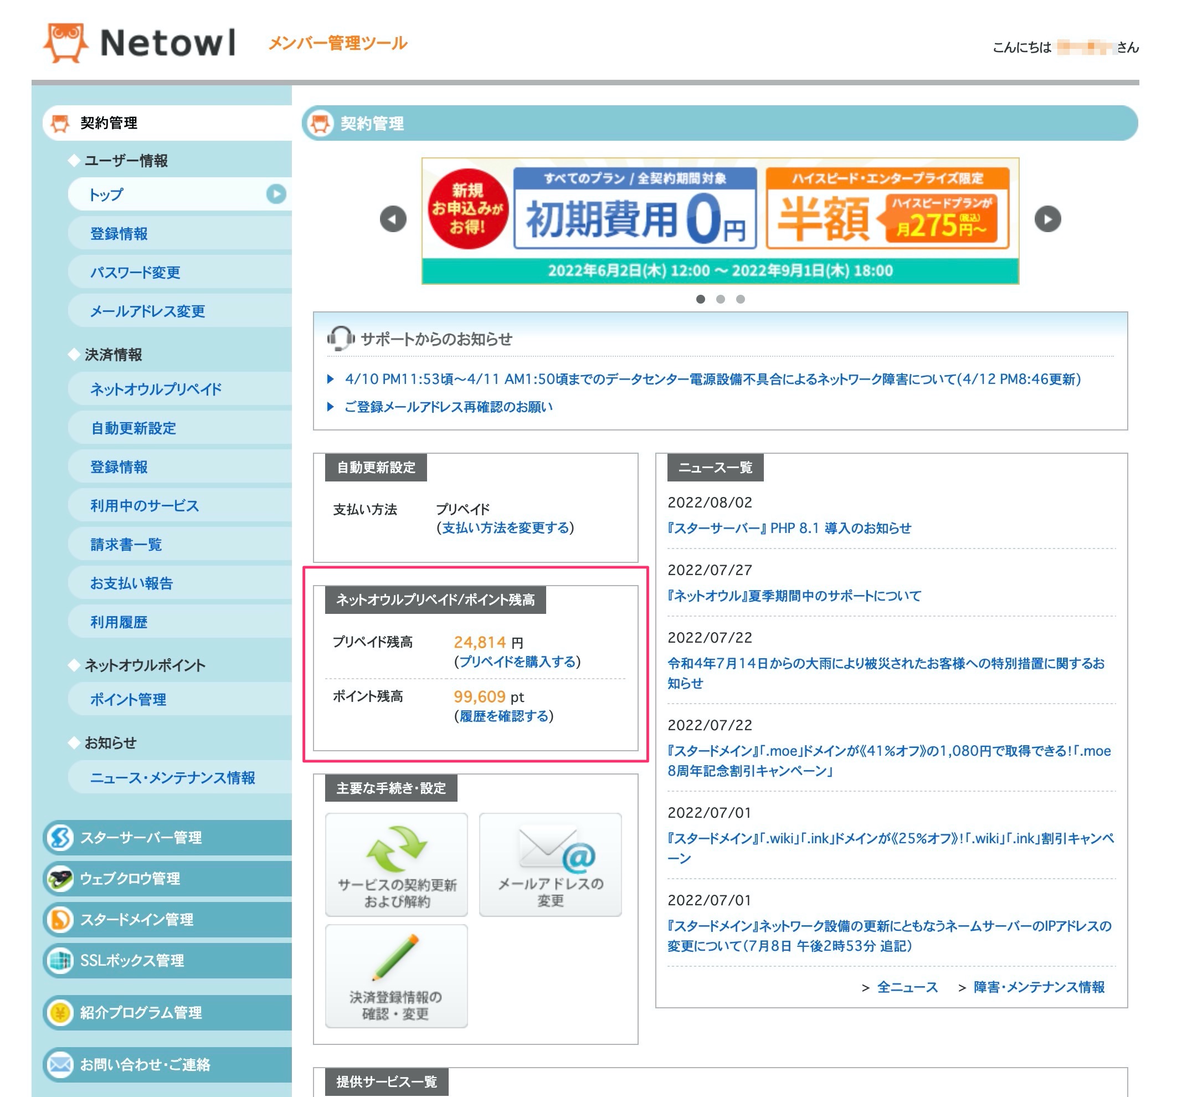The width and height of the screenshot is (1192, 1097).
Task: Open the PHP 8.1 導入のお知らせ news
Action: [x=789, y=529]
